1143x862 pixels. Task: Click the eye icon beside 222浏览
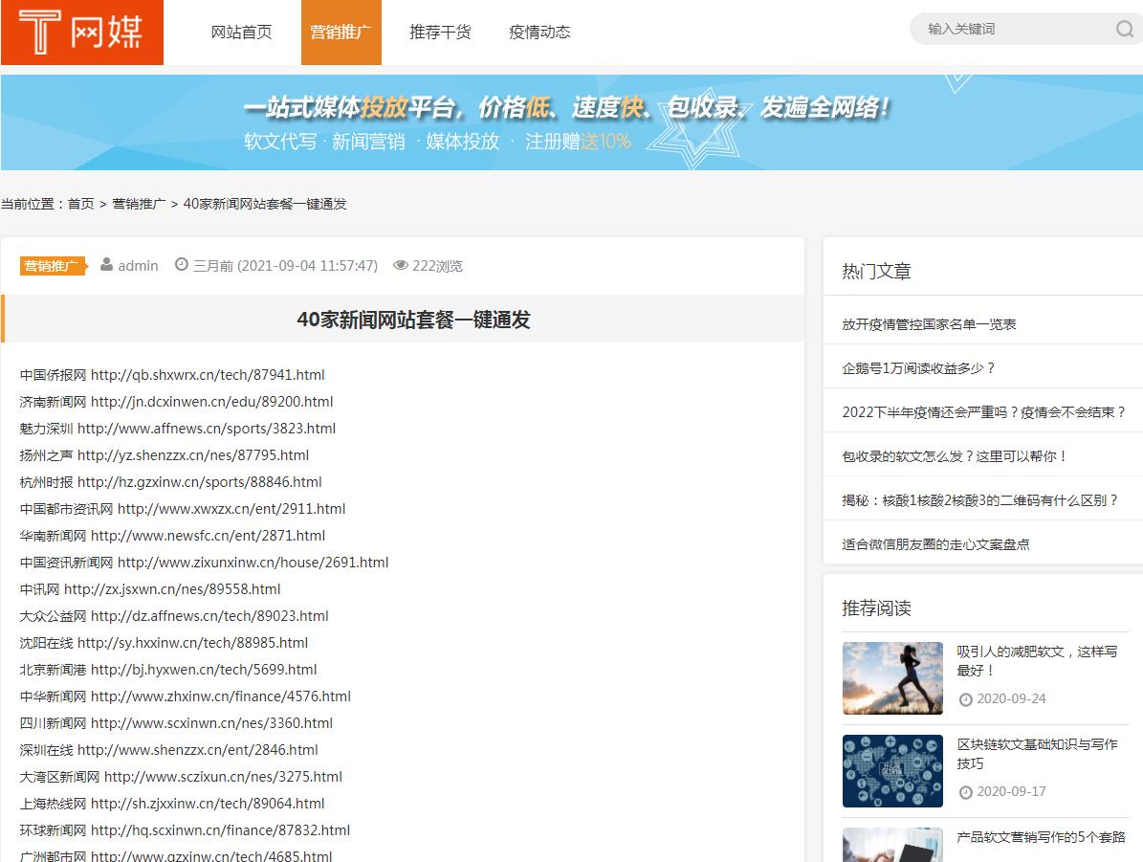point(400,265)
